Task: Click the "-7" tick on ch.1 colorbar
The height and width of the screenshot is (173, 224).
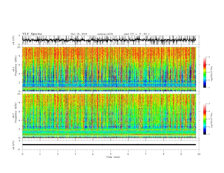Action: tap(208, 88)
